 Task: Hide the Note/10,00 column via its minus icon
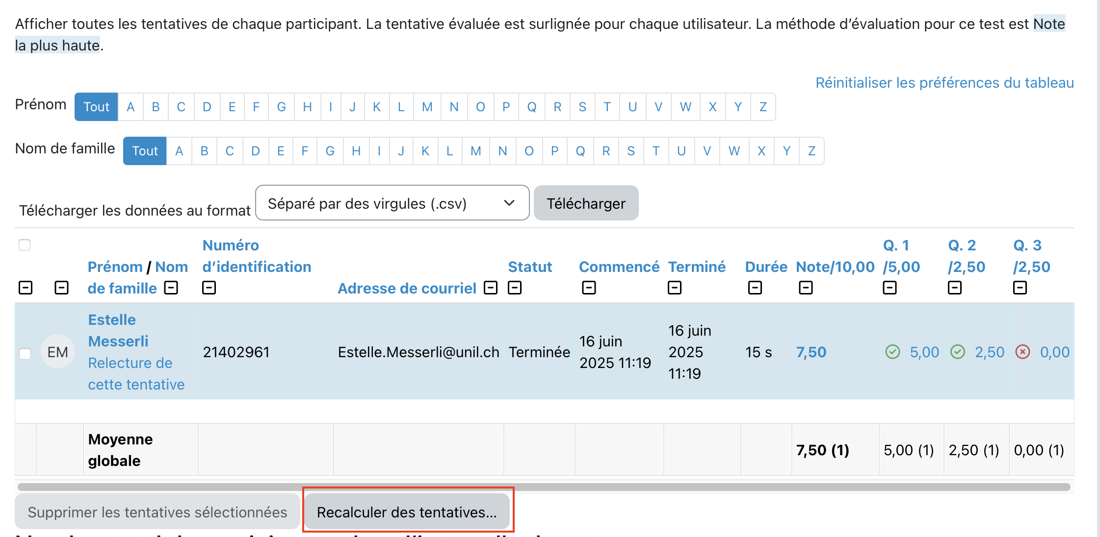805,288
